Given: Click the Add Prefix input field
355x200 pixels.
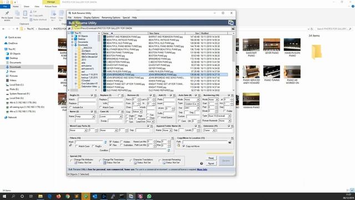Looking at the screenshot, I should [x=169, y=99].
